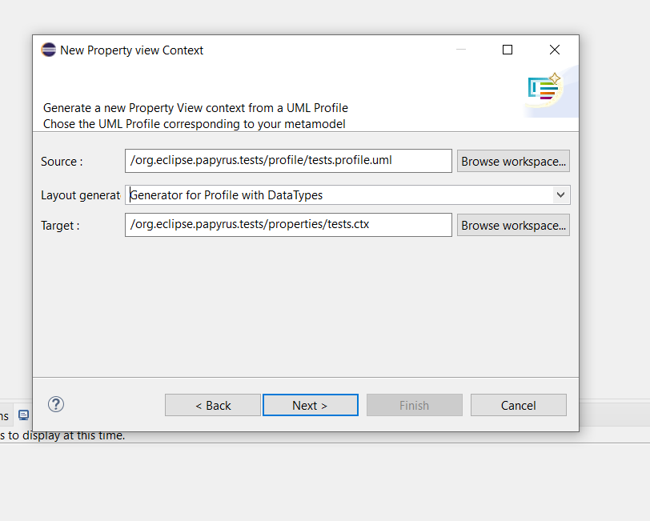Proceed with the Next button
The width and height of the screenshot is (650, 521).
coord(311,405)
